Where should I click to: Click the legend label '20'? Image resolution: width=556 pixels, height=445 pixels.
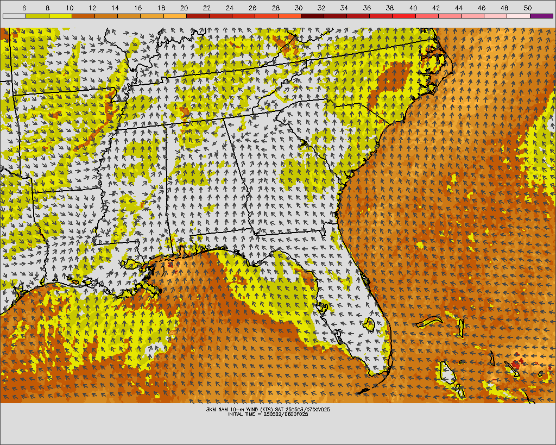point(184,8)
